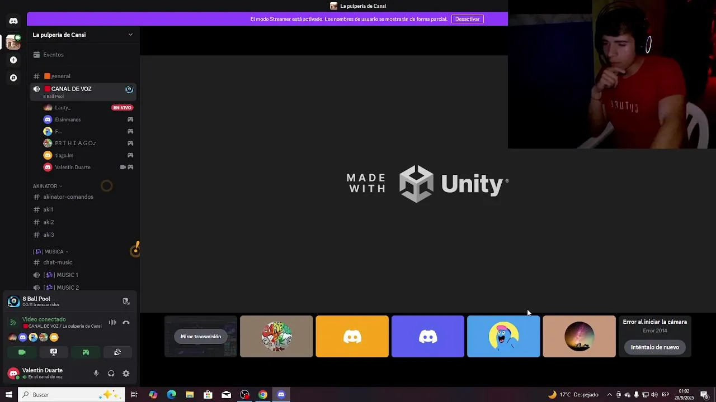Screen dimensions: 716x402
Task: Open the soundboard button
Action: (117, 352)
